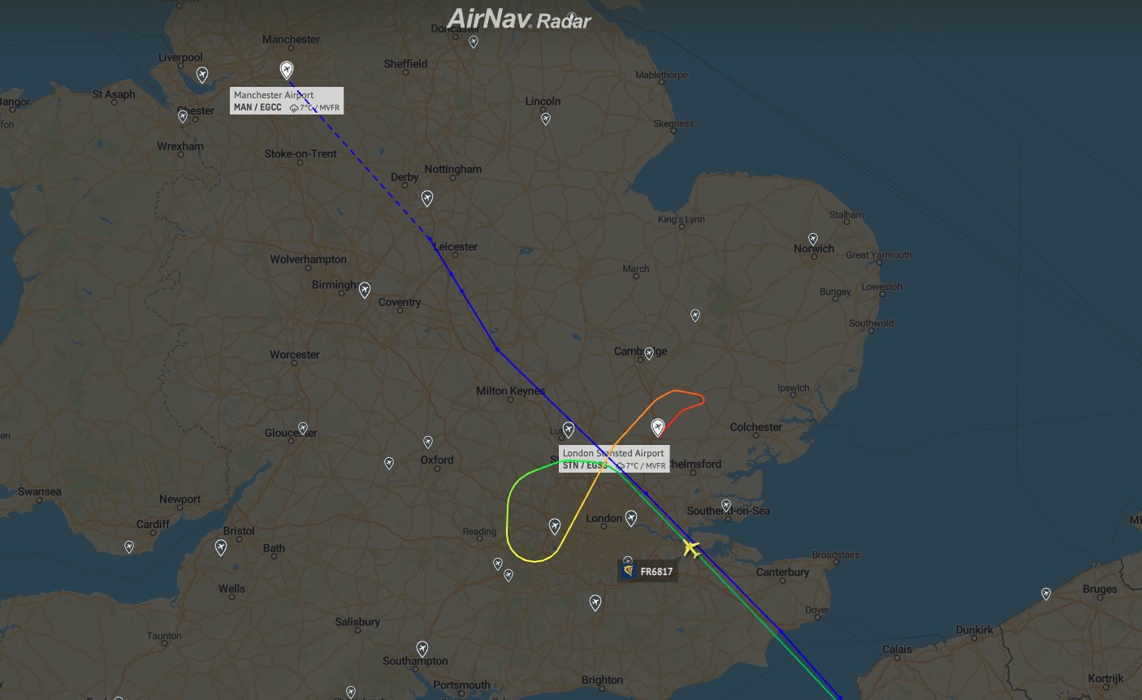Click the Birmingham airport pin icon
Viewport: 1142px width, 700px height.
(x=365, y=290)
